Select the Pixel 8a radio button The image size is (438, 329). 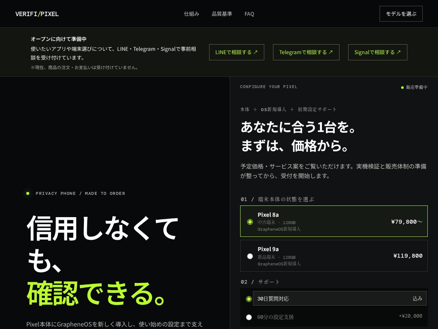pyautogui.click(x=250, y=222)
